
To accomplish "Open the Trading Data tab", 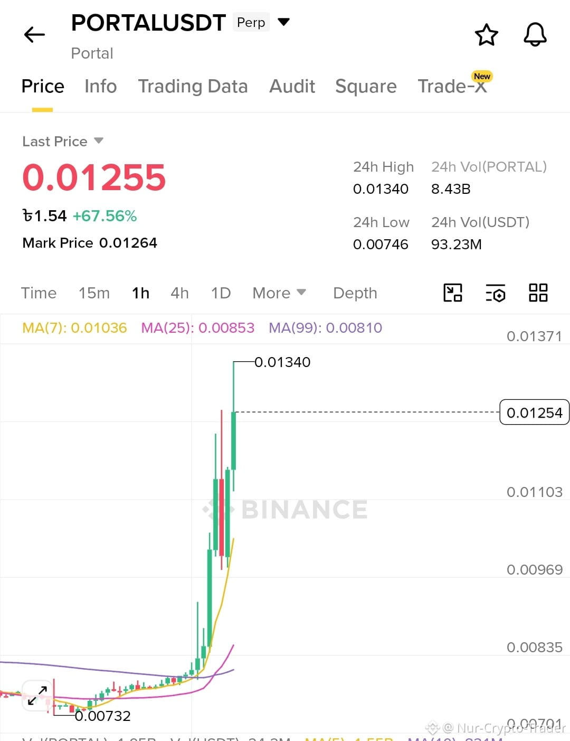I will click(193, 86).
